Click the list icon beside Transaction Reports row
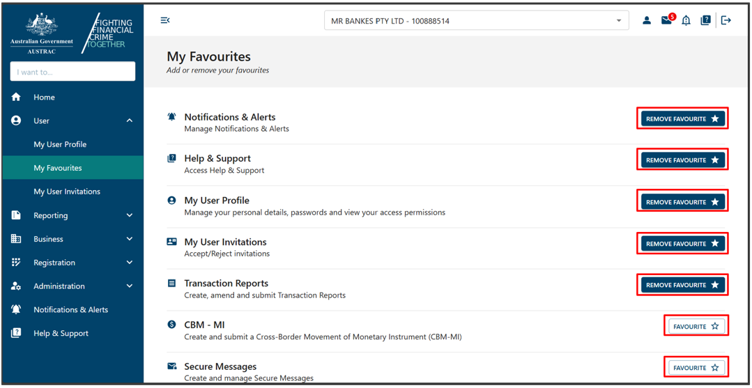This screenshot has height=388, width=752. 171,283
